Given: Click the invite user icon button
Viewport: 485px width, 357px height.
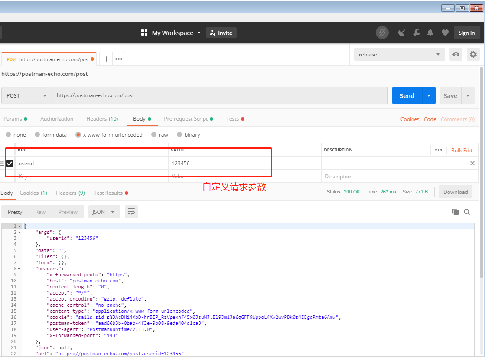Looking at the screenshot, I should [x=221, y=33].
